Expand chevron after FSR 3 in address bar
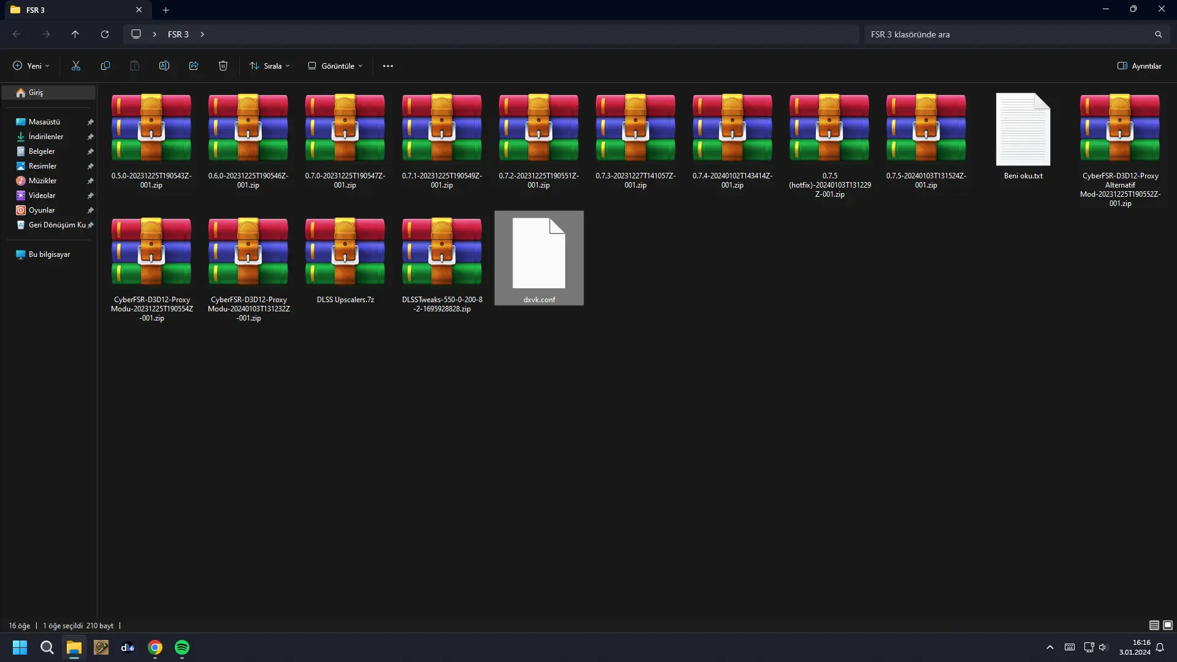This screenshot has height=662, width=1177. (202, 34)
